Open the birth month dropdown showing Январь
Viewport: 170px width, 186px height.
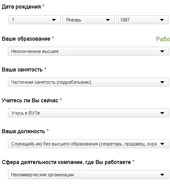click(89, 20)
